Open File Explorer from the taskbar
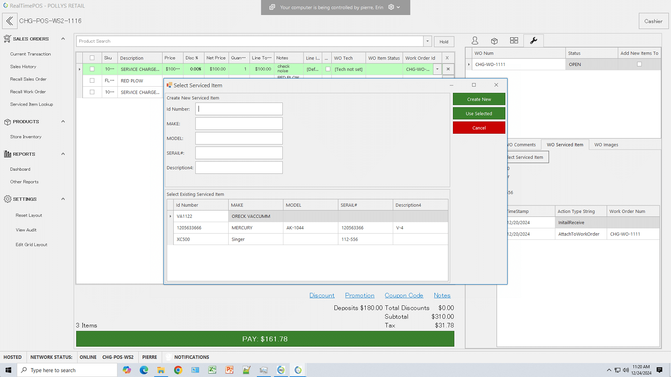Image resolution: width=671 pixels, height=377 pixels. (x=161, y=370)
